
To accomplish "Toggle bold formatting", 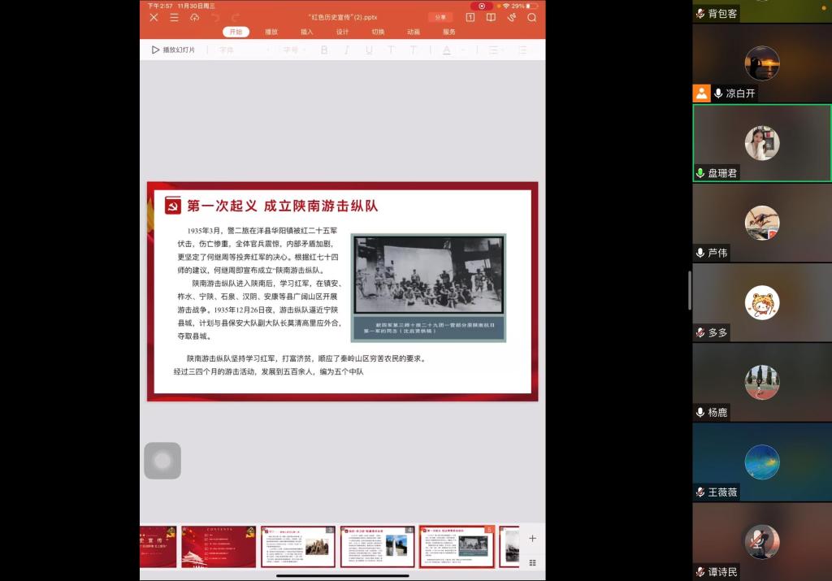I will pos(324,50).
